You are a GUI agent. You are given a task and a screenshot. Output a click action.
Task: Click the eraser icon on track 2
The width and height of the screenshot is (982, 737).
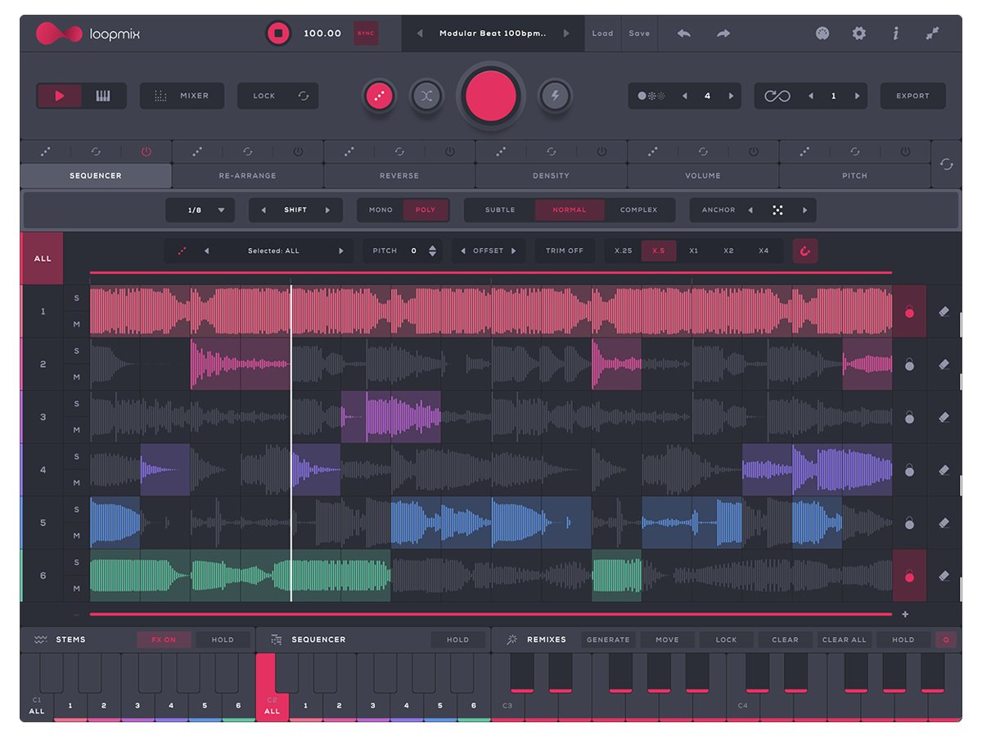pos(944,364)
